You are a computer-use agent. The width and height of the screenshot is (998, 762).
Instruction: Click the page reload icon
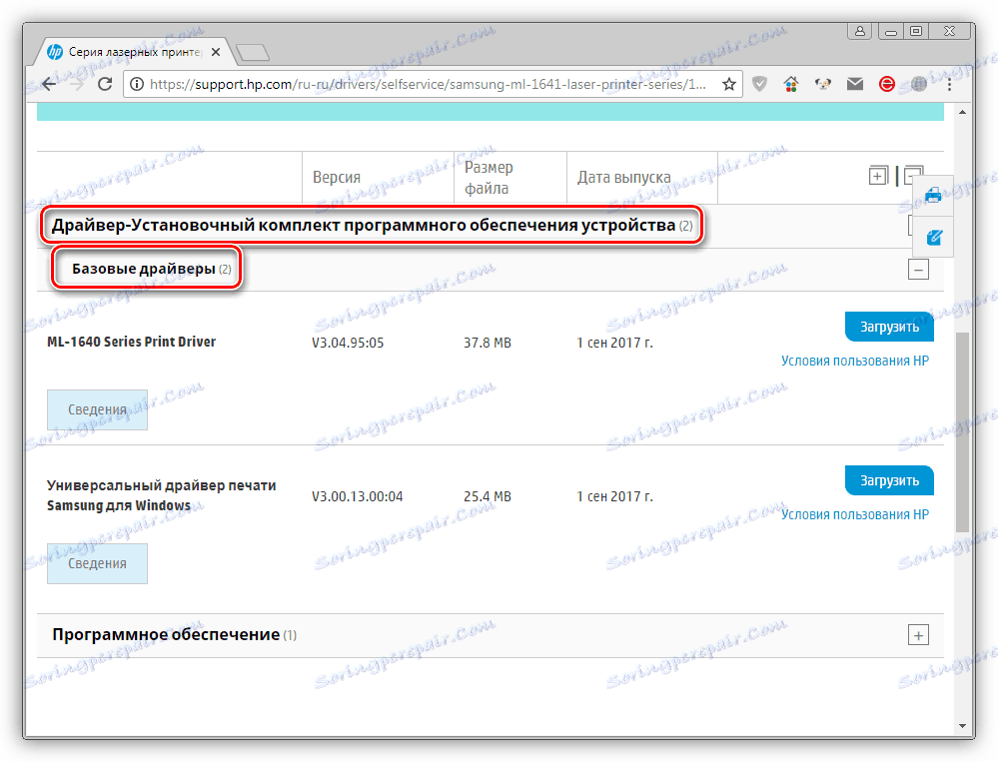[x=105, y=84]
